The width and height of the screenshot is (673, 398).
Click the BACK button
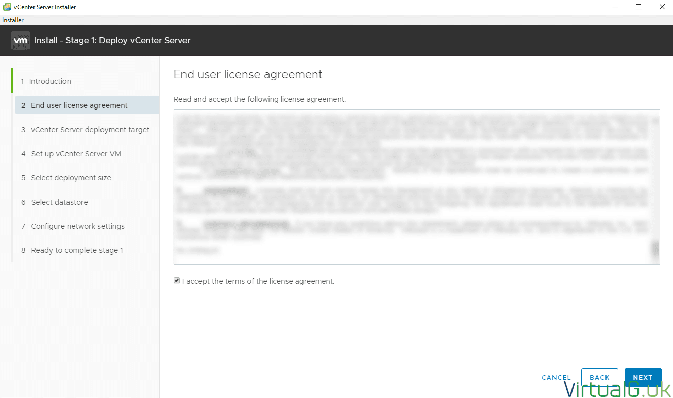coord(599,378)
